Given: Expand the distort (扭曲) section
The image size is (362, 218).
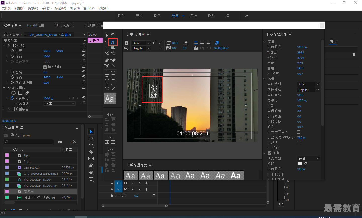Looking at the screenshot, I should (x=268, y=148).
